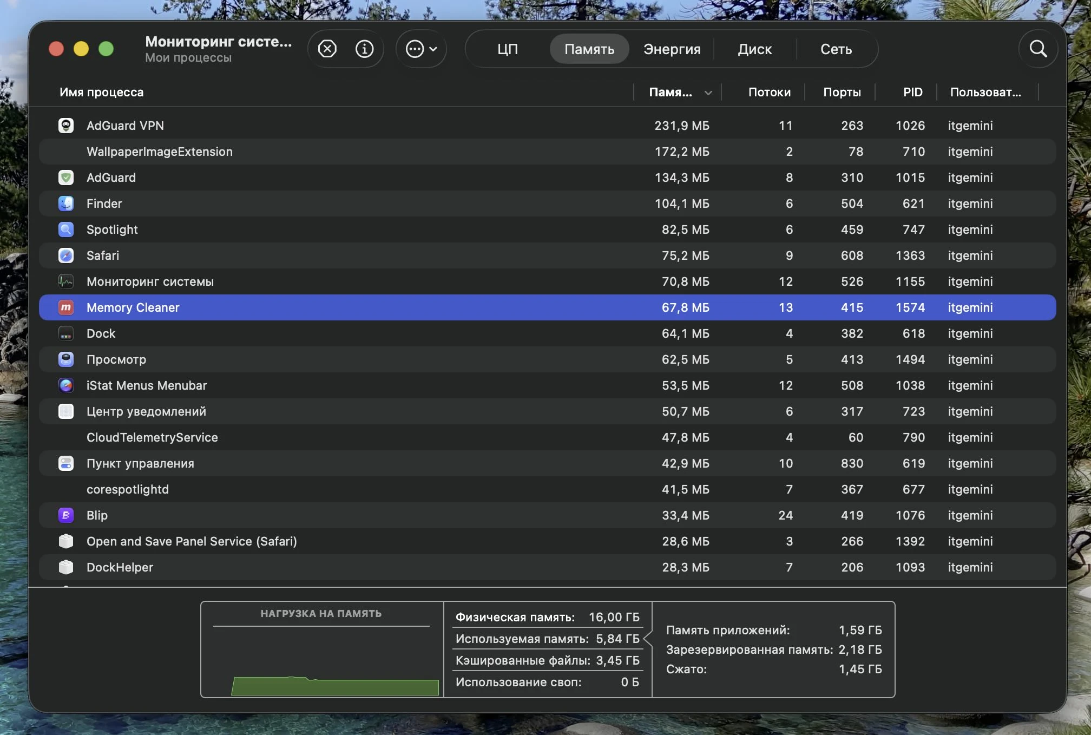Image resolution: width=1091 pixels, height=735 pixels.
Task: Click the Мониторинг системы process icon
Action: [66, 281]
